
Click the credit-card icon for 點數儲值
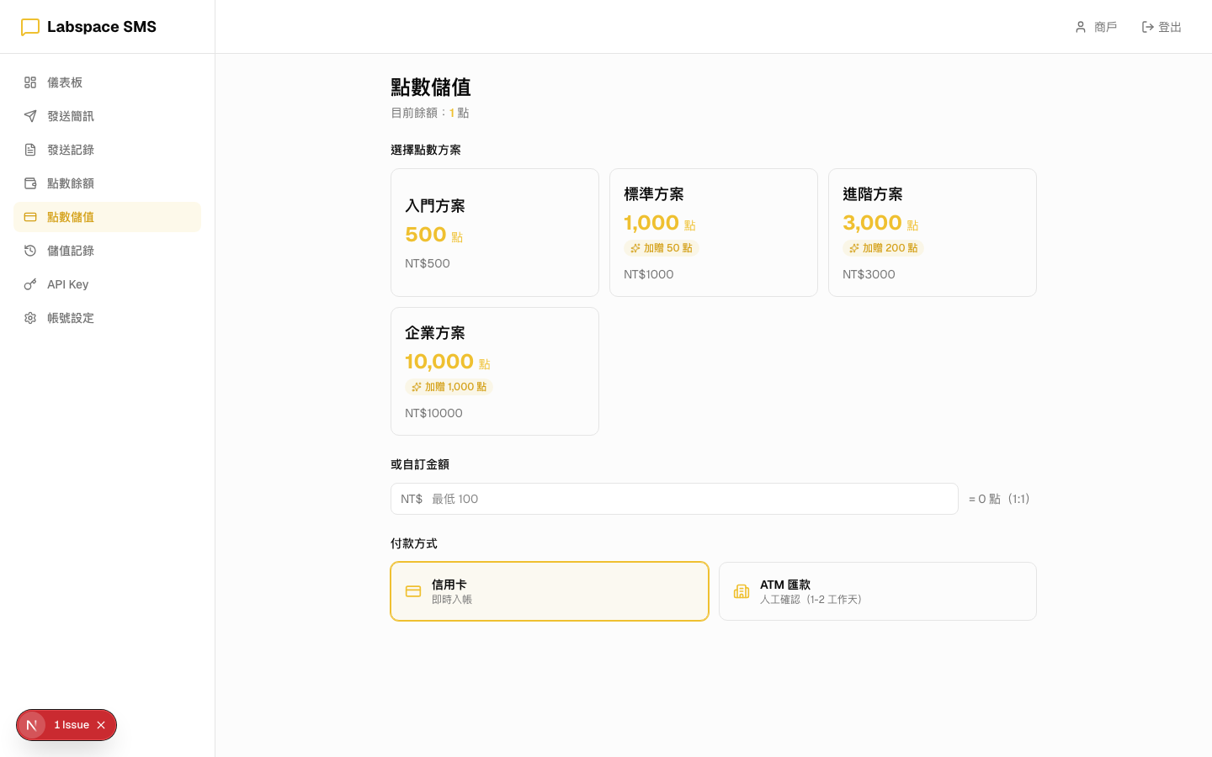30,217
